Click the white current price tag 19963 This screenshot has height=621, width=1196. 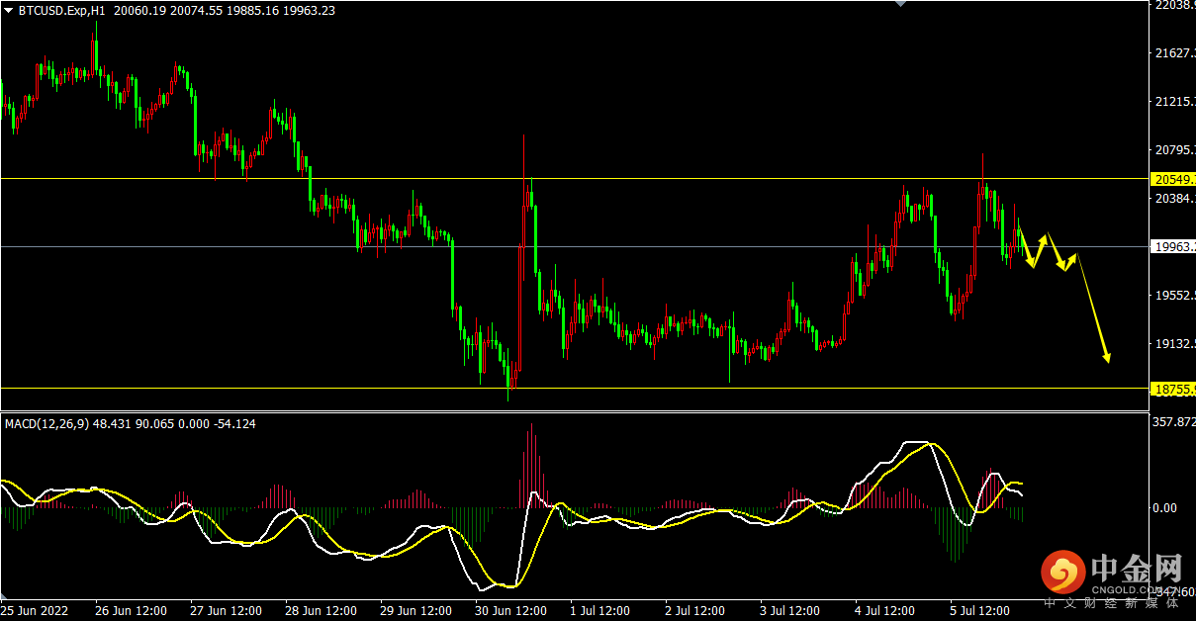[1173, 246]
